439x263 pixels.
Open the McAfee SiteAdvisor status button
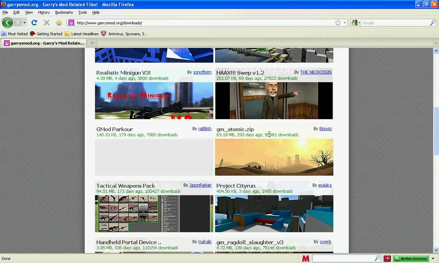[x=412, y=258]
